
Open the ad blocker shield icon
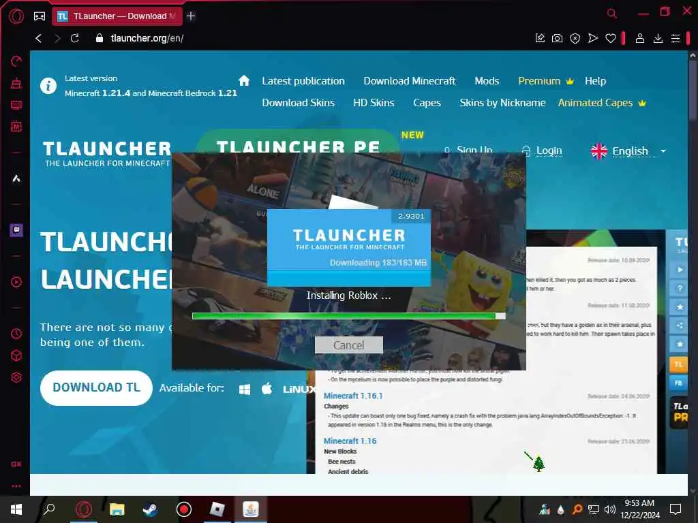click(575, 38)
